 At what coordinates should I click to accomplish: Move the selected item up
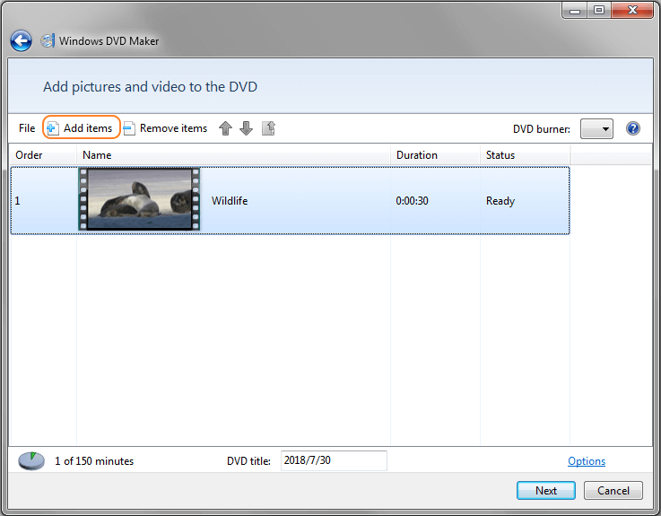pyautogui.click(x=225, y=128)
